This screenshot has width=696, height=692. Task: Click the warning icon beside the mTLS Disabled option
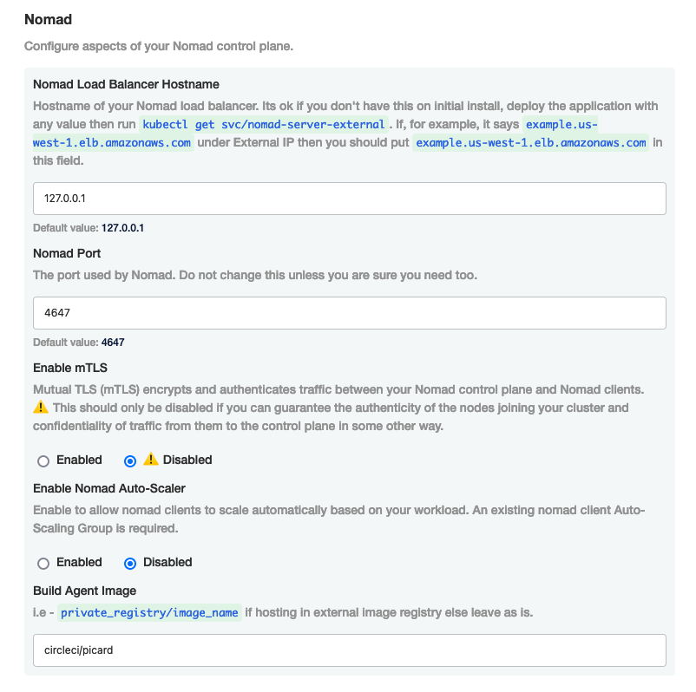click(x=151, y=460)
